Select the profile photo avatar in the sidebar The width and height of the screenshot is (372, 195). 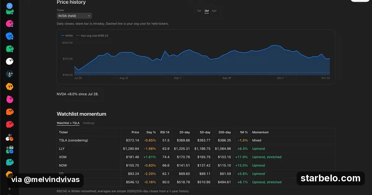click(10, 74)
